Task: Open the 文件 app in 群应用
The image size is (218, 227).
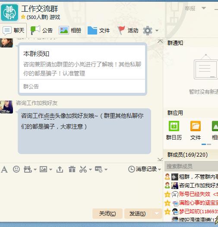Action: (196, 131)
